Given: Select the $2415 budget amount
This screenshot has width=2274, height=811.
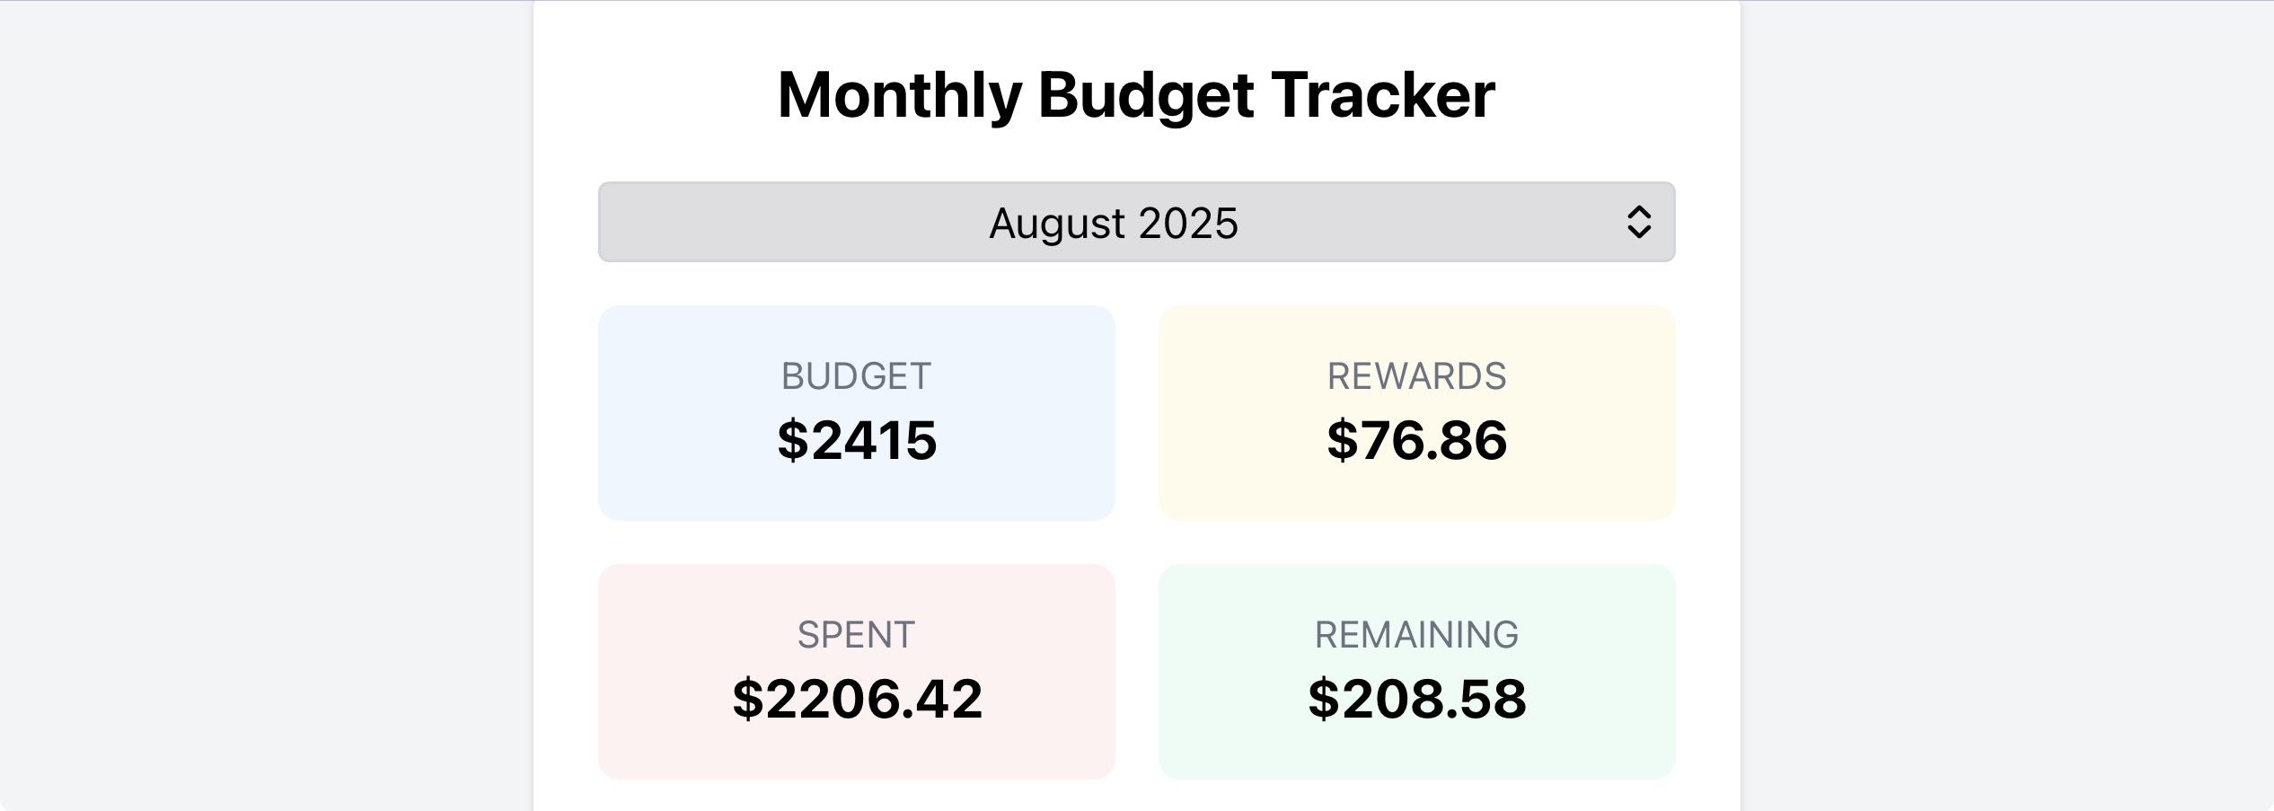Looking at the screenshot, I should (x=857, y=440).
